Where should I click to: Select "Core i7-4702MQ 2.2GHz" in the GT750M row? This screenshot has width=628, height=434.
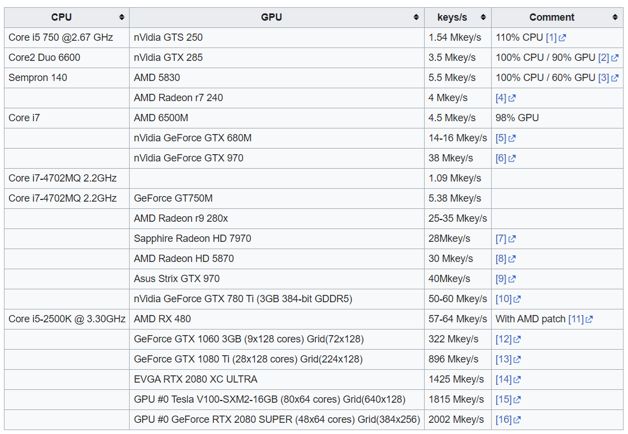click(67, 199)
